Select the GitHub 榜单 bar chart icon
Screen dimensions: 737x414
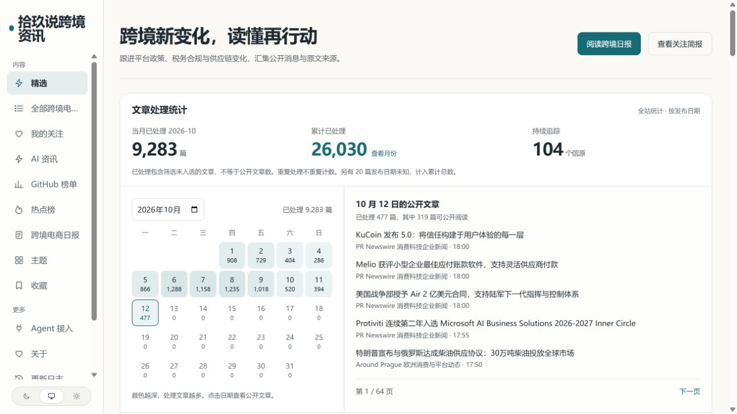click(19, 184)
